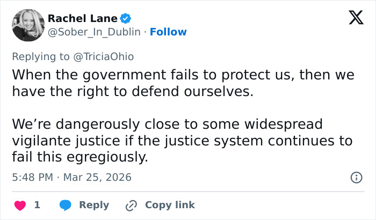
Task: Click the Rachel Lane display name
Action: click(83, 18)
